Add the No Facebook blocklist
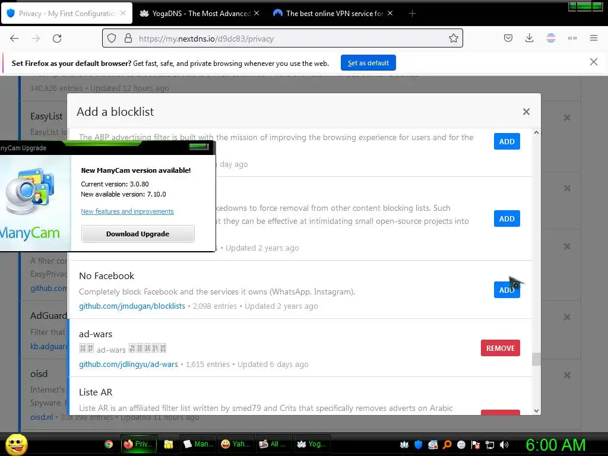This screenshot has height=456, width=608. 506,290
